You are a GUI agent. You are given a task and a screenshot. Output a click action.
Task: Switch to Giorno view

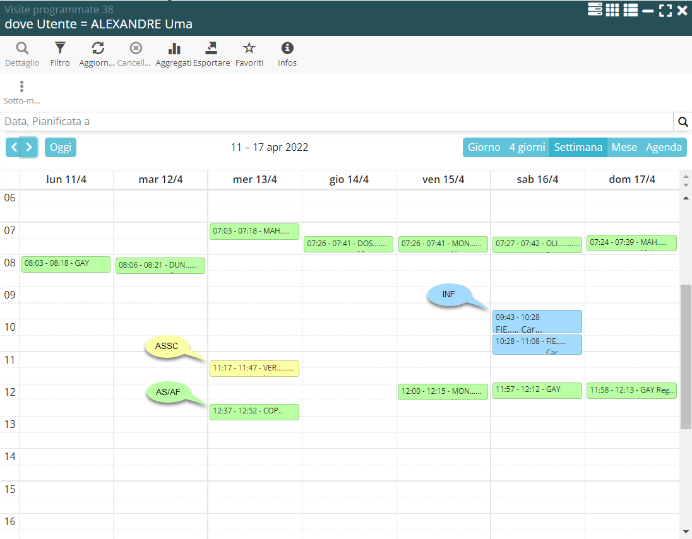484,147
